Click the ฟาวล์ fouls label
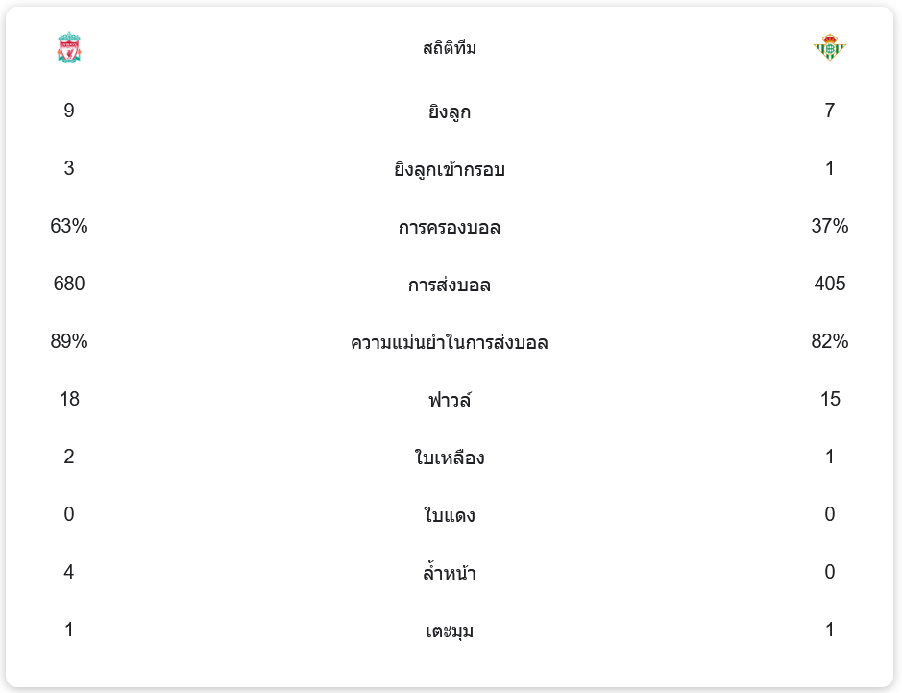This screenshot has height=693, width=902. coord(450,400)
